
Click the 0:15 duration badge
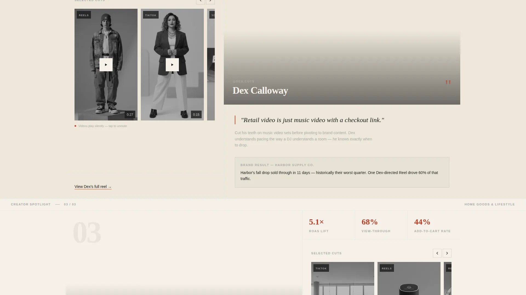196,114
